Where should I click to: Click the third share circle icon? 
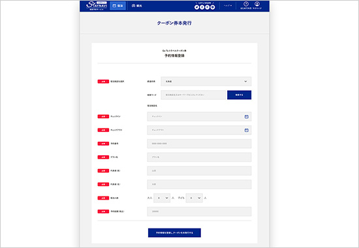point(207,7)
